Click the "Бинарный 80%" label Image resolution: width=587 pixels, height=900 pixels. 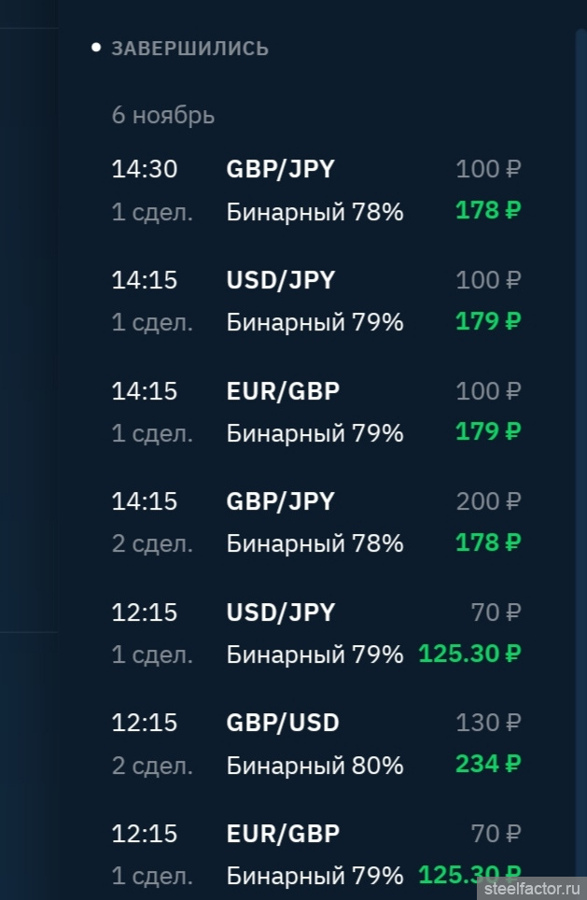click(x=314, y=766)
